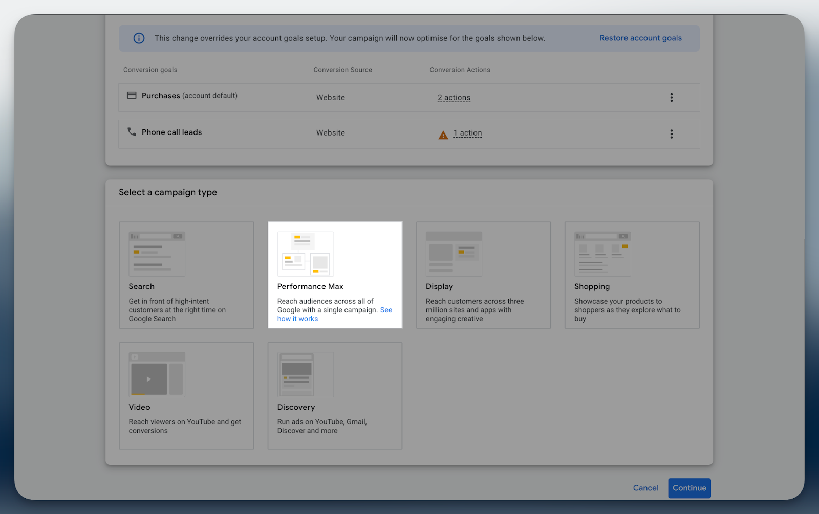The height and width of the screenshot is (514, 819).
Task: Click the Conversion Source column header
Action: (x=343, y=70)
